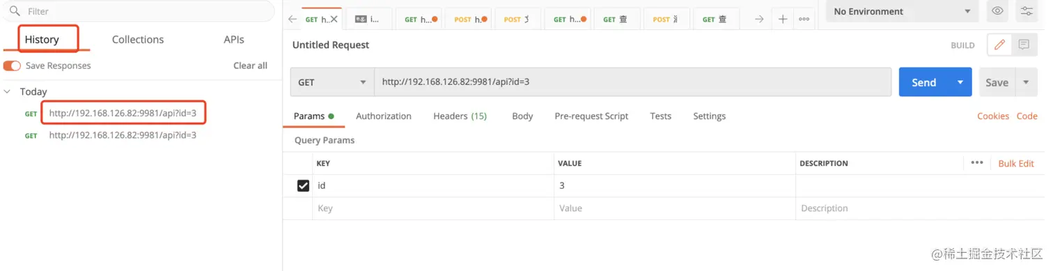The width and height of the screenshot is (1053, 271).
Task: Uncheck the id query parameter checkbox
Action: (303, 186)
